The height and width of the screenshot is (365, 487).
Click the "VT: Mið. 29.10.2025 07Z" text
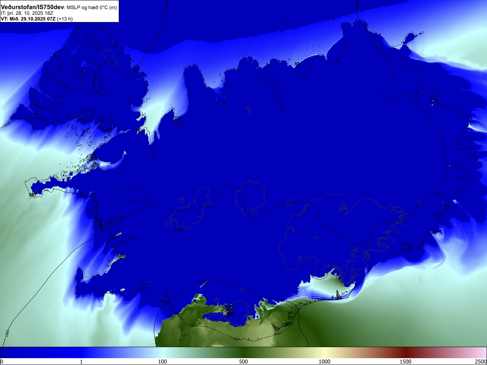click(28, 19)
